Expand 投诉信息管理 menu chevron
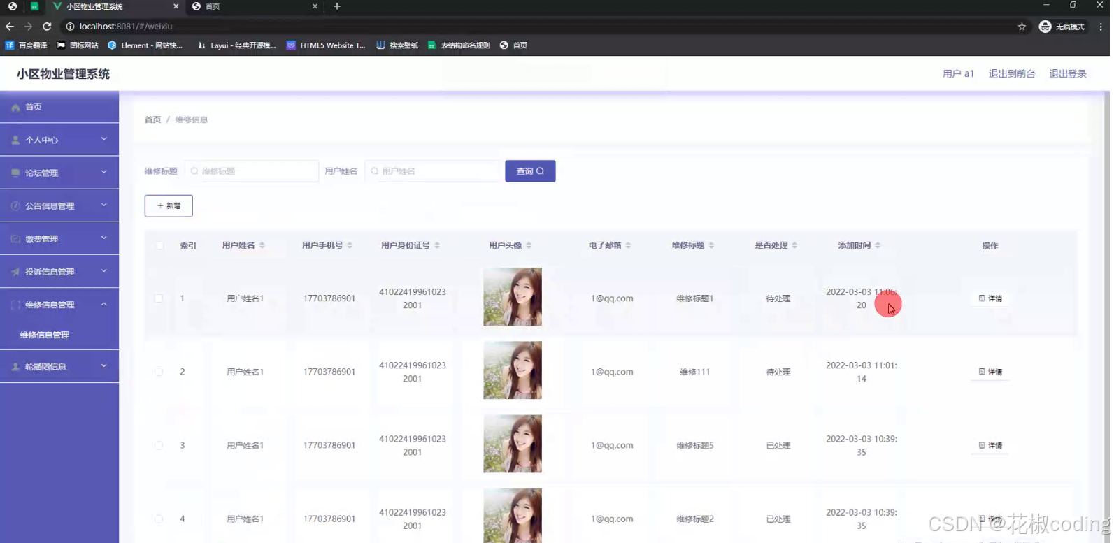 (104, 270)
